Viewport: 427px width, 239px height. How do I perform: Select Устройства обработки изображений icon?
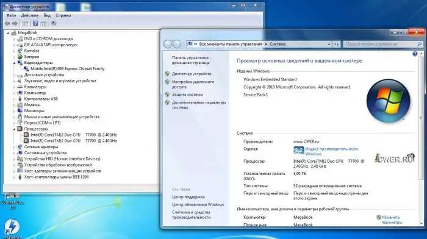pyautogui.click(x=20, y=165)
